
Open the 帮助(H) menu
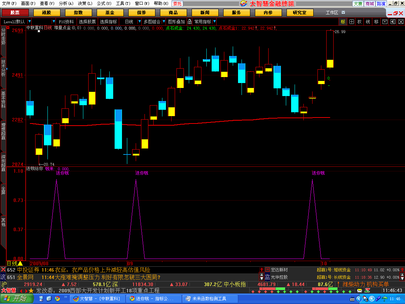[161, 4]
